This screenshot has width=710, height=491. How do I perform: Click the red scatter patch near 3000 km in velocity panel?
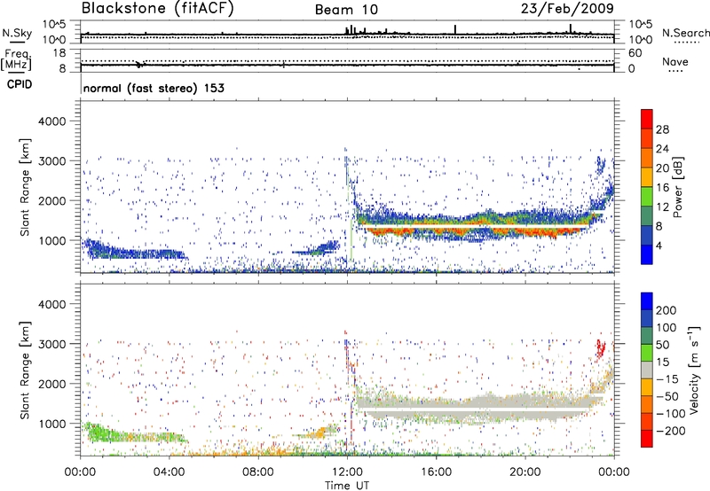point(601,348)
